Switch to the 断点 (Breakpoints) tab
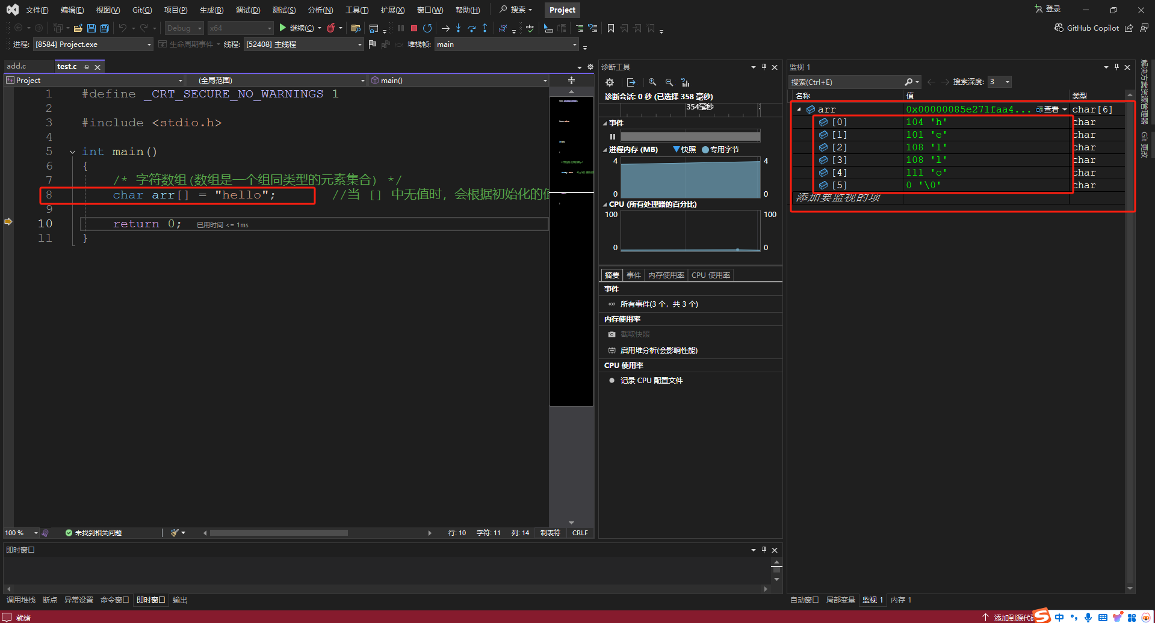Viewport: 1155px width, 623px height. (x=50, y=600)
